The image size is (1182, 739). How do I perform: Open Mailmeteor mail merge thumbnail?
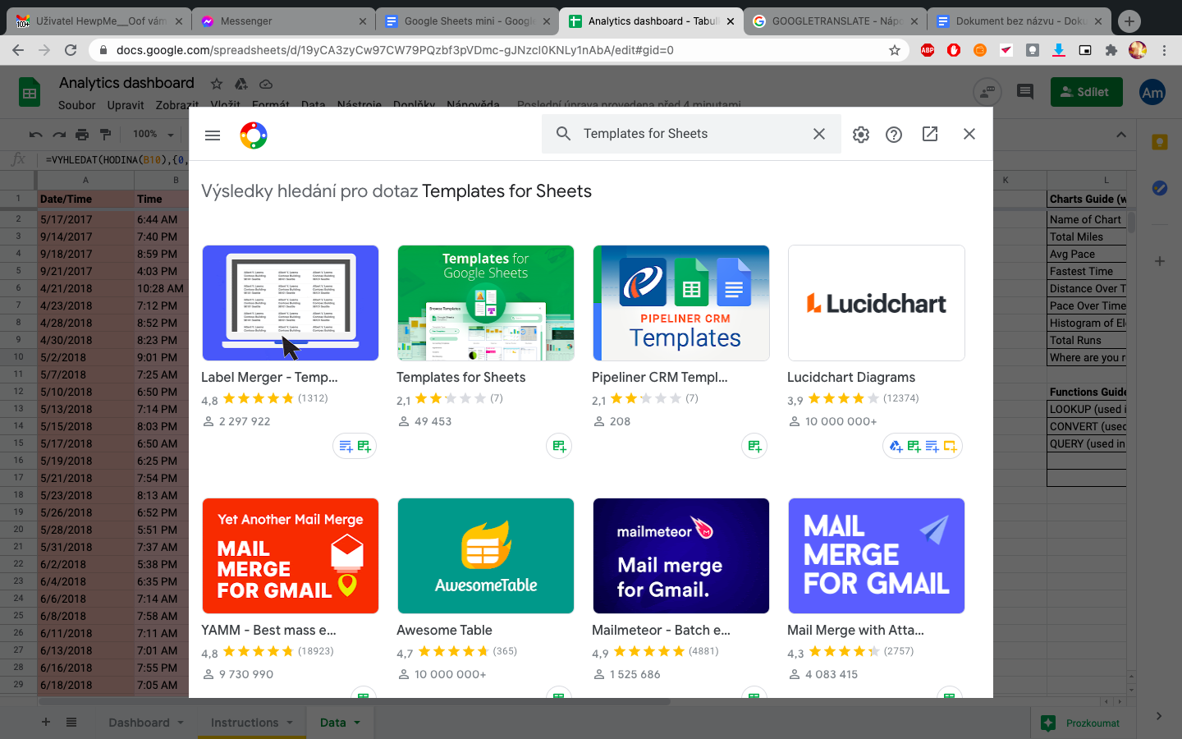[681, 556]
